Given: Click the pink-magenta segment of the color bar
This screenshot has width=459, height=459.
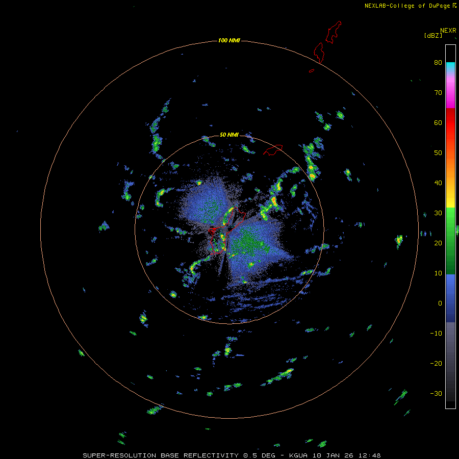Looking at the screenshot, I should click(x=450, y=91).
